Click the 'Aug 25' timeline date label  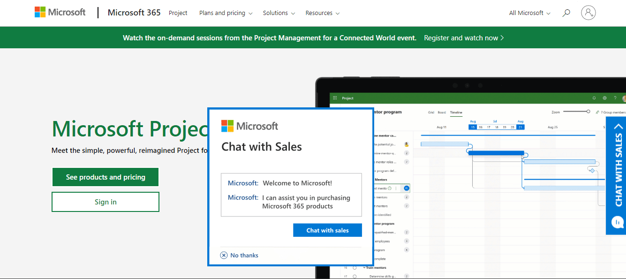click(553, 127)
